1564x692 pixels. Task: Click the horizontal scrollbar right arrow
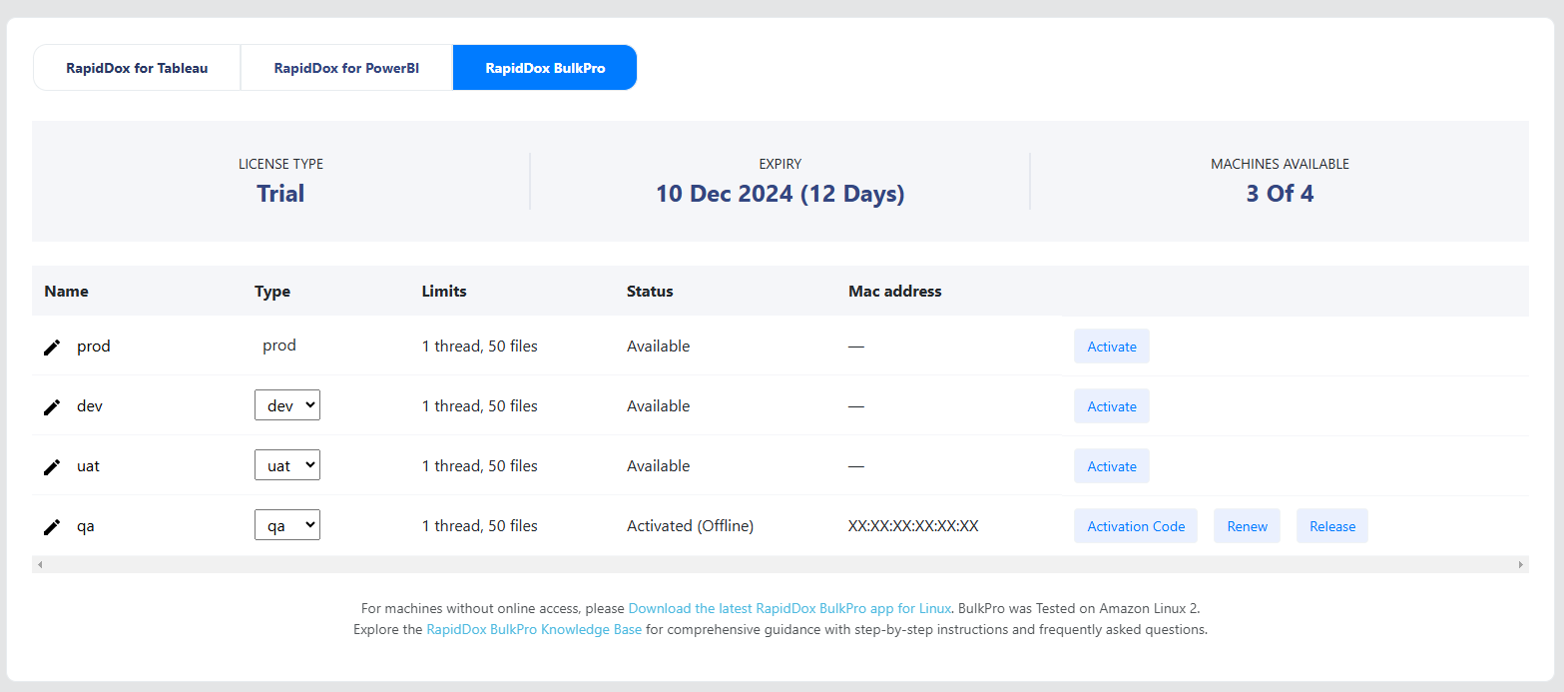coord(1521,564)
